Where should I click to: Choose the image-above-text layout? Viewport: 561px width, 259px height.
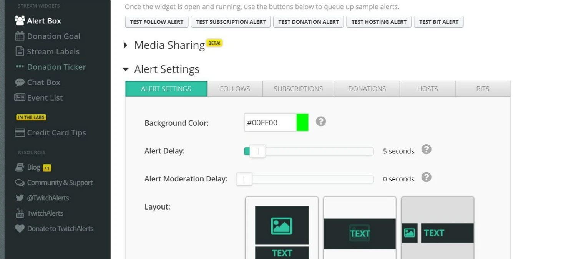pos(282,228)
